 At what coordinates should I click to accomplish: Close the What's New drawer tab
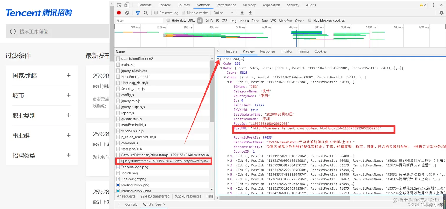coord(165,204)
